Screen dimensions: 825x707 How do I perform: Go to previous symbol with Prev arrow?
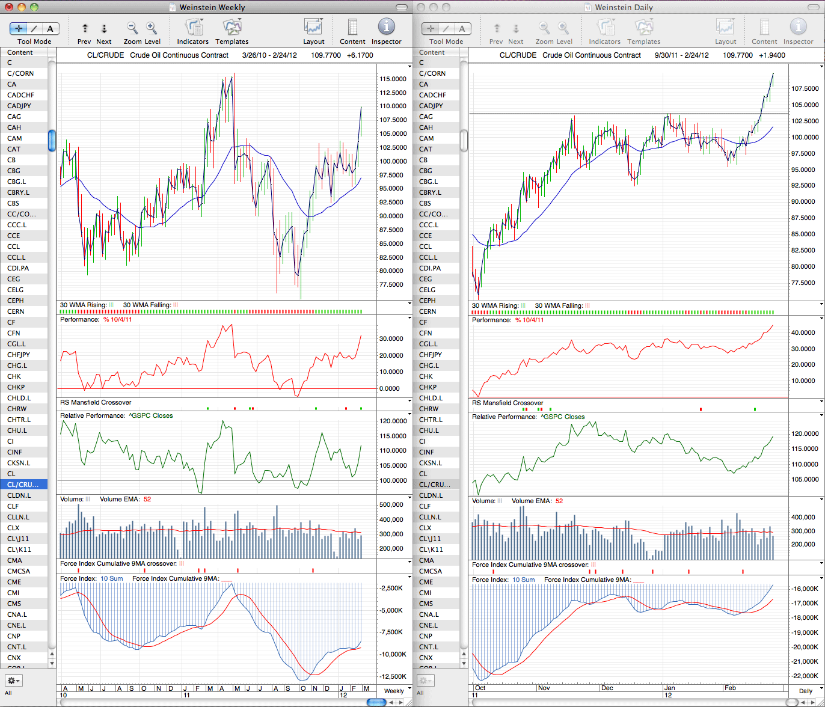coord(85,28)
